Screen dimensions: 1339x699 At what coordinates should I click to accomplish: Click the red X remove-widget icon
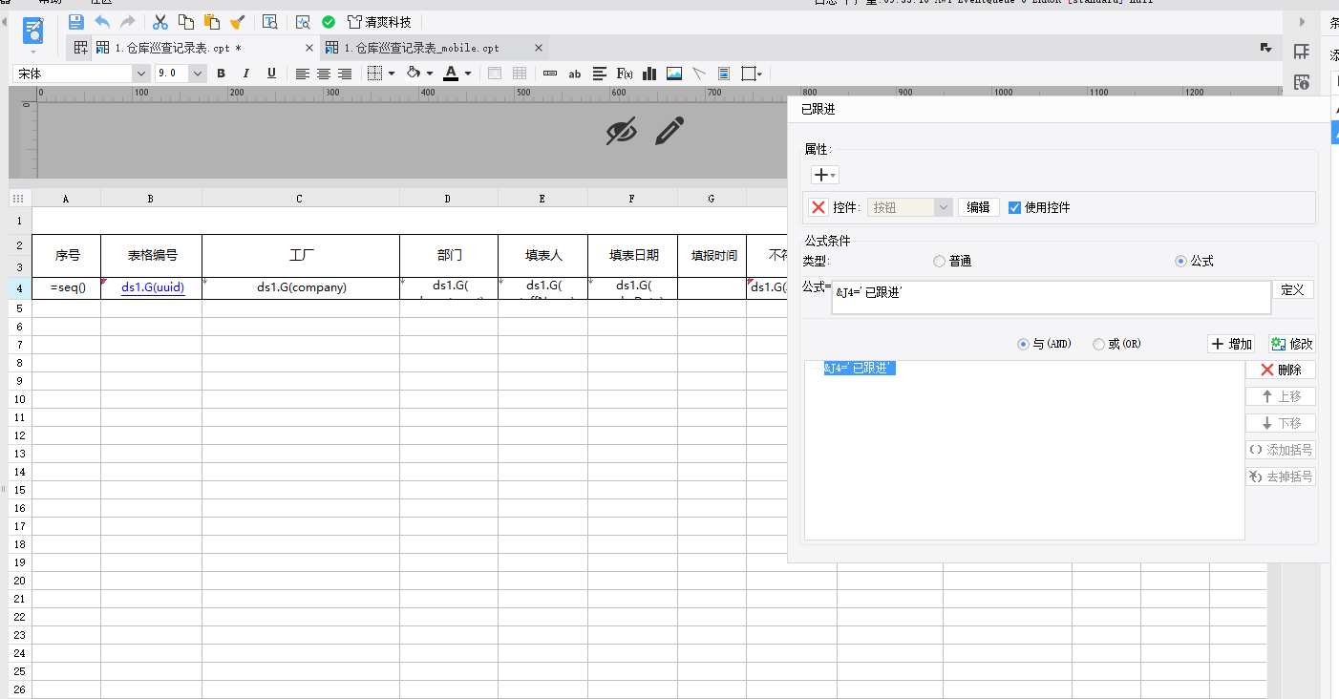(x=818, y=207)
